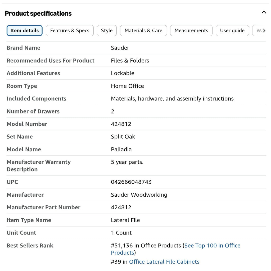Open the User guide tab
Image resolution: width=271 pixels, height=271 pixels.
232,31
